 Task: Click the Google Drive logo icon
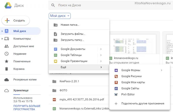(x=8, y=6)
